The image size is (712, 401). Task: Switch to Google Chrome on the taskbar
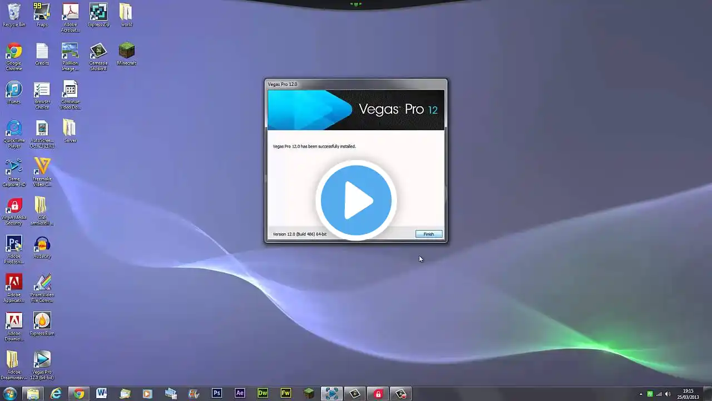tap(79, 394)
